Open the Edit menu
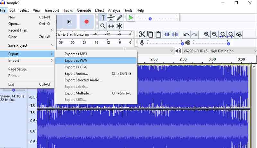 click(x=12, y=10)
